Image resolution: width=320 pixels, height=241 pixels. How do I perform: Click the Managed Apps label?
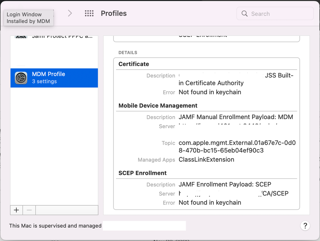(156, 160)
